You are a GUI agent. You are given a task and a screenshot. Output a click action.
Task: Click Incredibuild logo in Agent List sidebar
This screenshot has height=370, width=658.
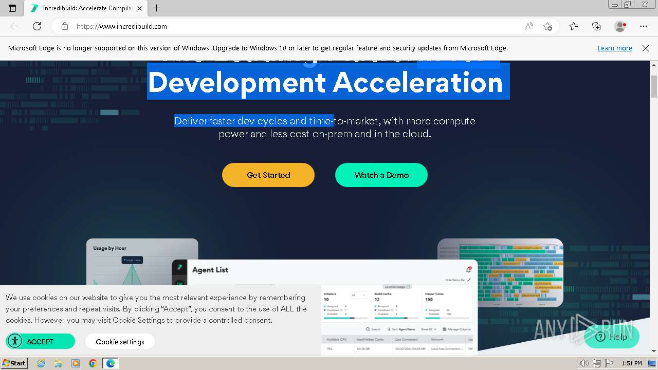(x=179, y=267)
